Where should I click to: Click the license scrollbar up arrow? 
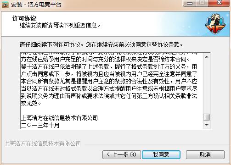[x=207, y=57]
